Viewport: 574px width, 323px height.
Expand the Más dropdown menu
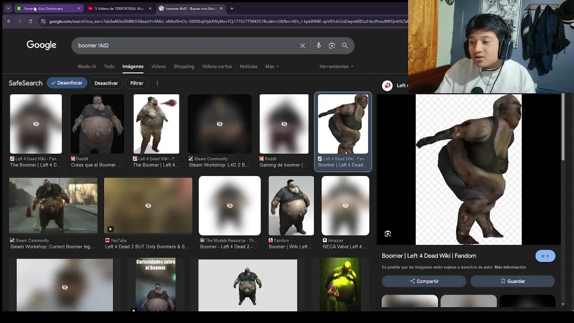pyautogui.click(x=272, y=66)
